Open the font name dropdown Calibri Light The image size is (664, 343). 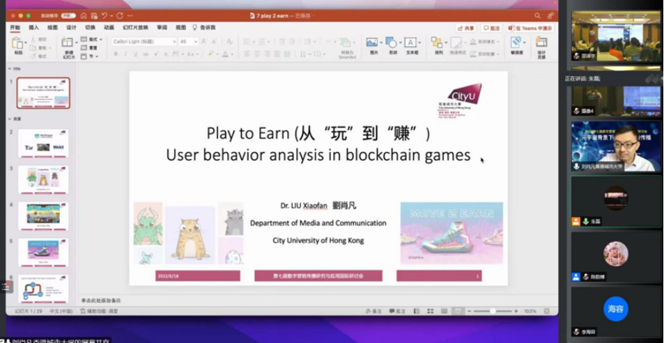(x=144, y=42)
